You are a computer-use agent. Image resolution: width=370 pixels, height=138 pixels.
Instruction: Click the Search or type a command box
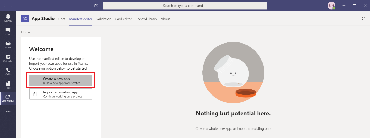[185, 5]
